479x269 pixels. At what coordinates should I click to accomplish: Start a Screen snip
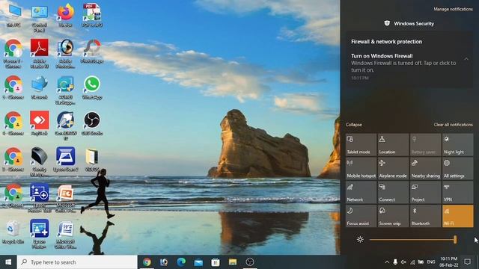(393, 216)
